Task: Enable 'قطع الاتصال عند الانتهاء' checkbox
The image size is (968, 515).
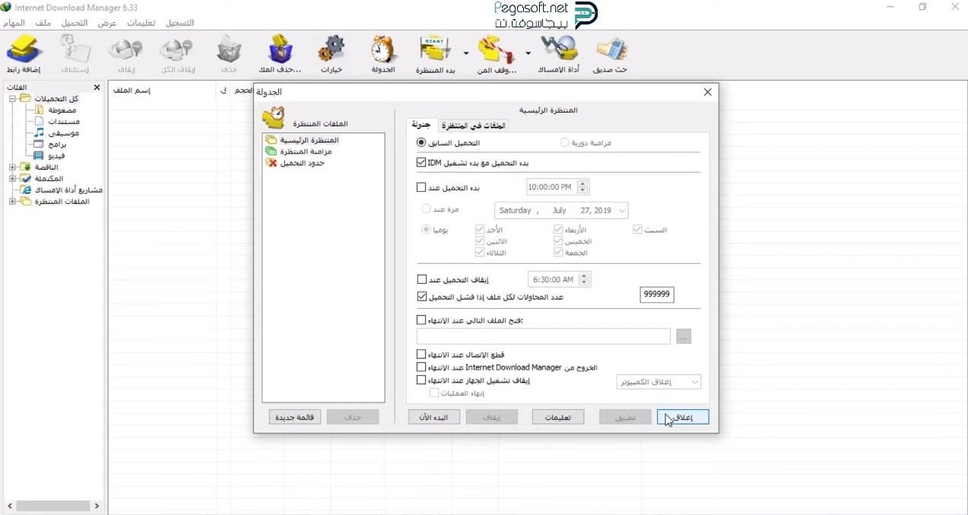Action: [421, 354]
